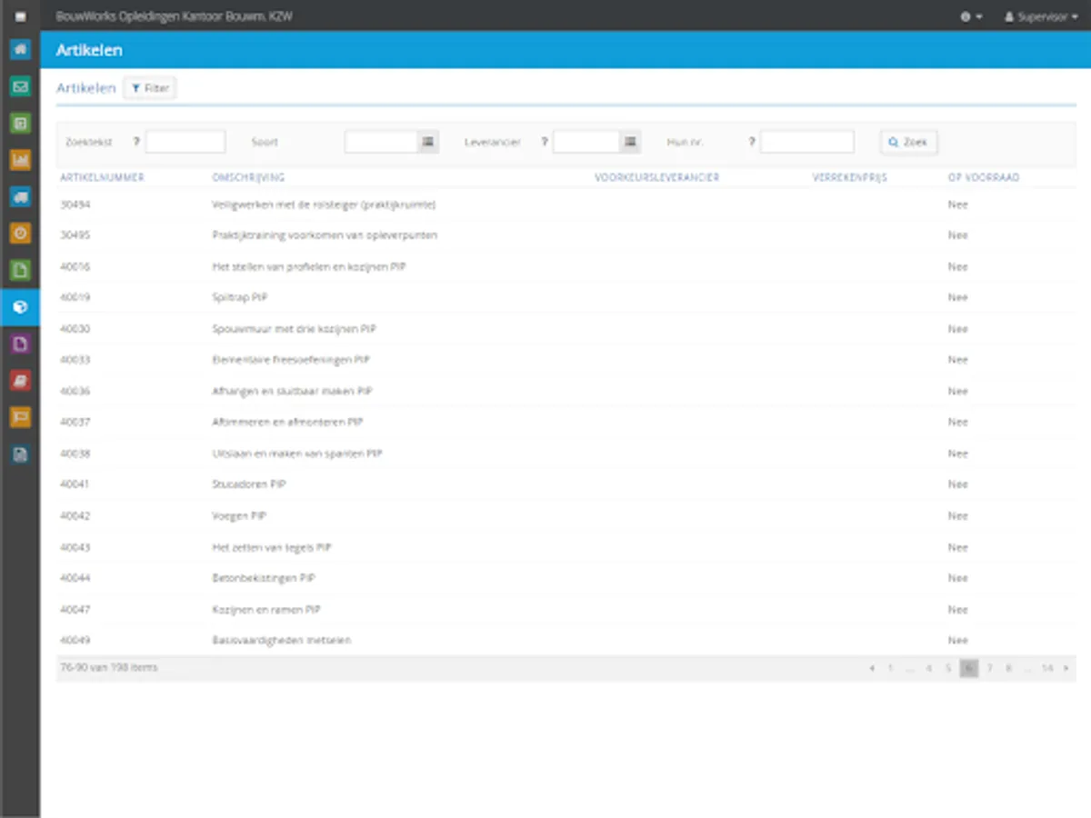The image size is (1091, 818).
Task: Open the Soort dropdown list button
Action: point(428,142)
